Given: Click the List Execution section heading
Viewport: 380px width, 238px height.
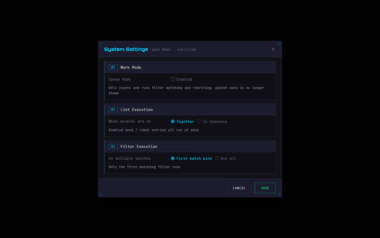Looking at the screenshot, I should (x=137, y=110).
